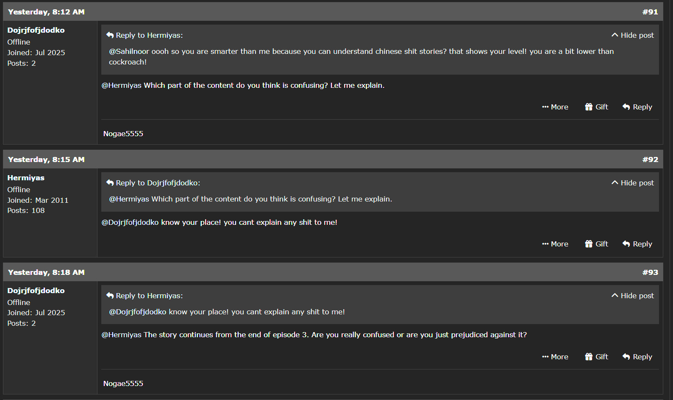Click the gift icon in post #91

click(589, 107)
